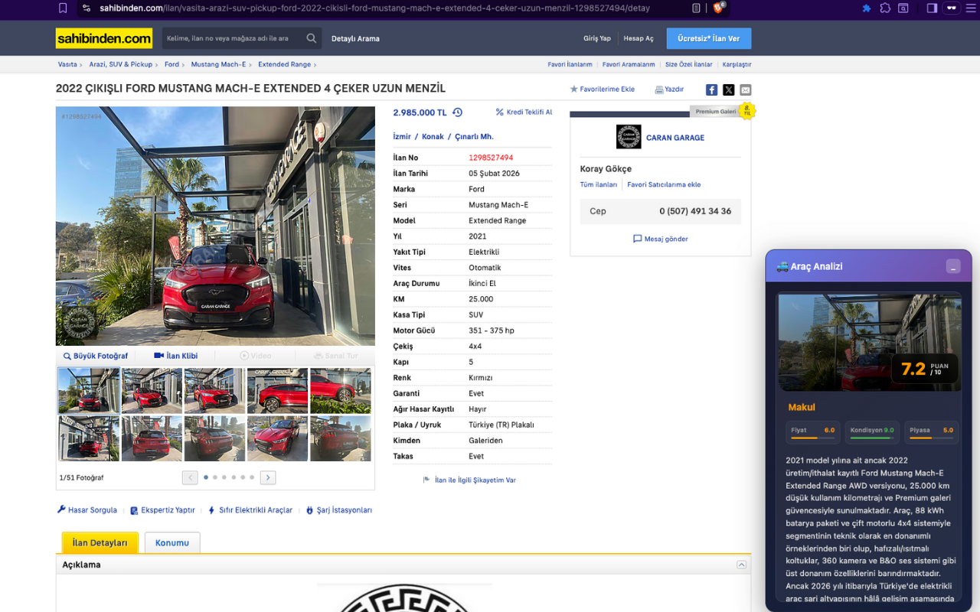
Task: Share the listing by email envelope icon
Action: [745, 90]
